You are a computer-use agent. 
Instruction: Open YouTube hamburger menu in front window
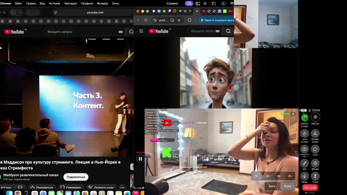[141, 31]
